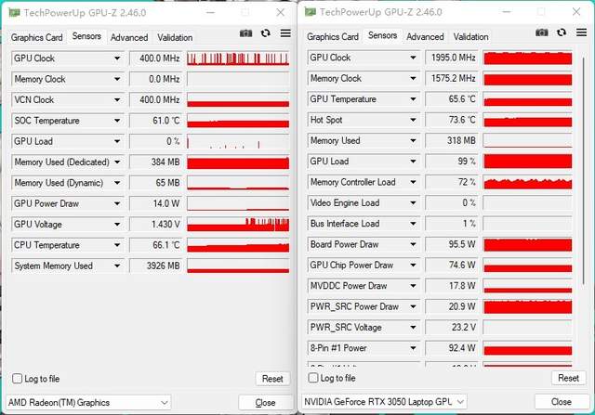Open hamburger menu in right GPU-Z window
Image resolution: width=595 pixels, height=415 pixels.
(581, 32)
